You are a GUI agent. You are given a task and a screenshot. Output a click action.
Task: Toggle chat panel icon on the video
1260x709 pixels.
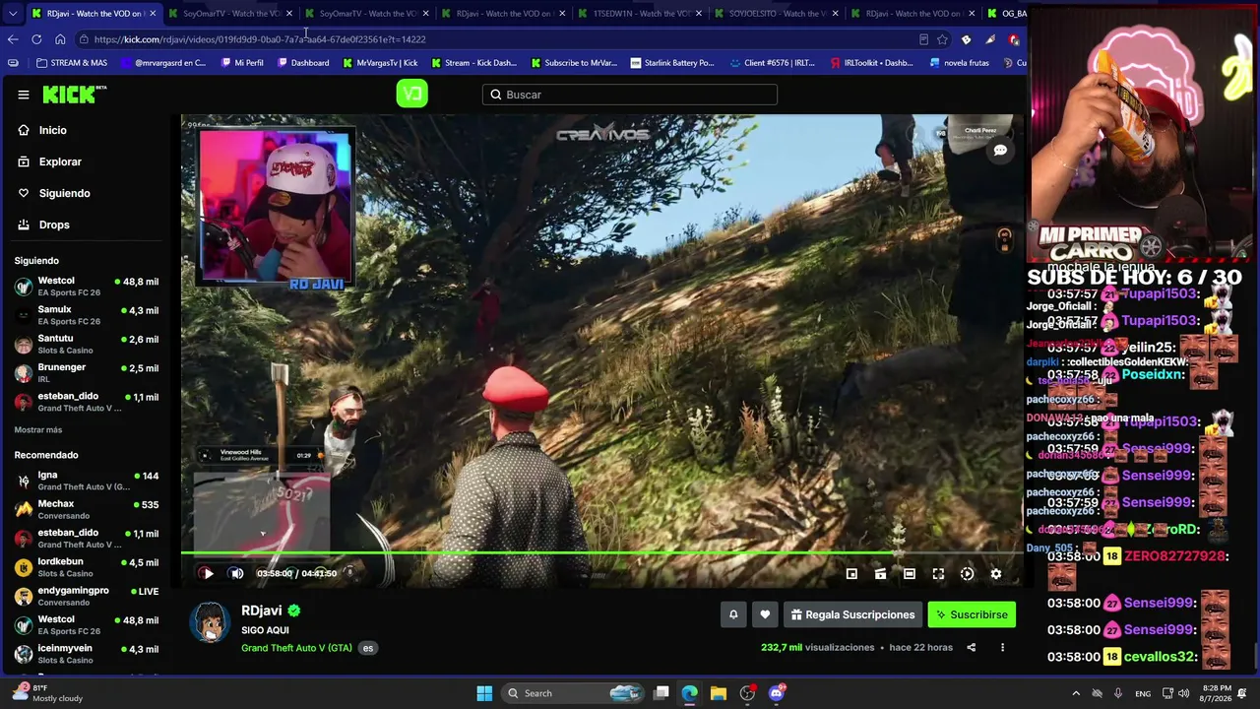(x=1000, y=151)
